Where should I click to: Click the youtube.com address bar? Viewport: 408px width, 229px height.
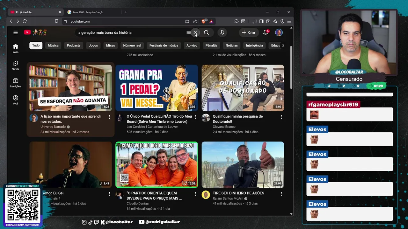coord(123,21)
